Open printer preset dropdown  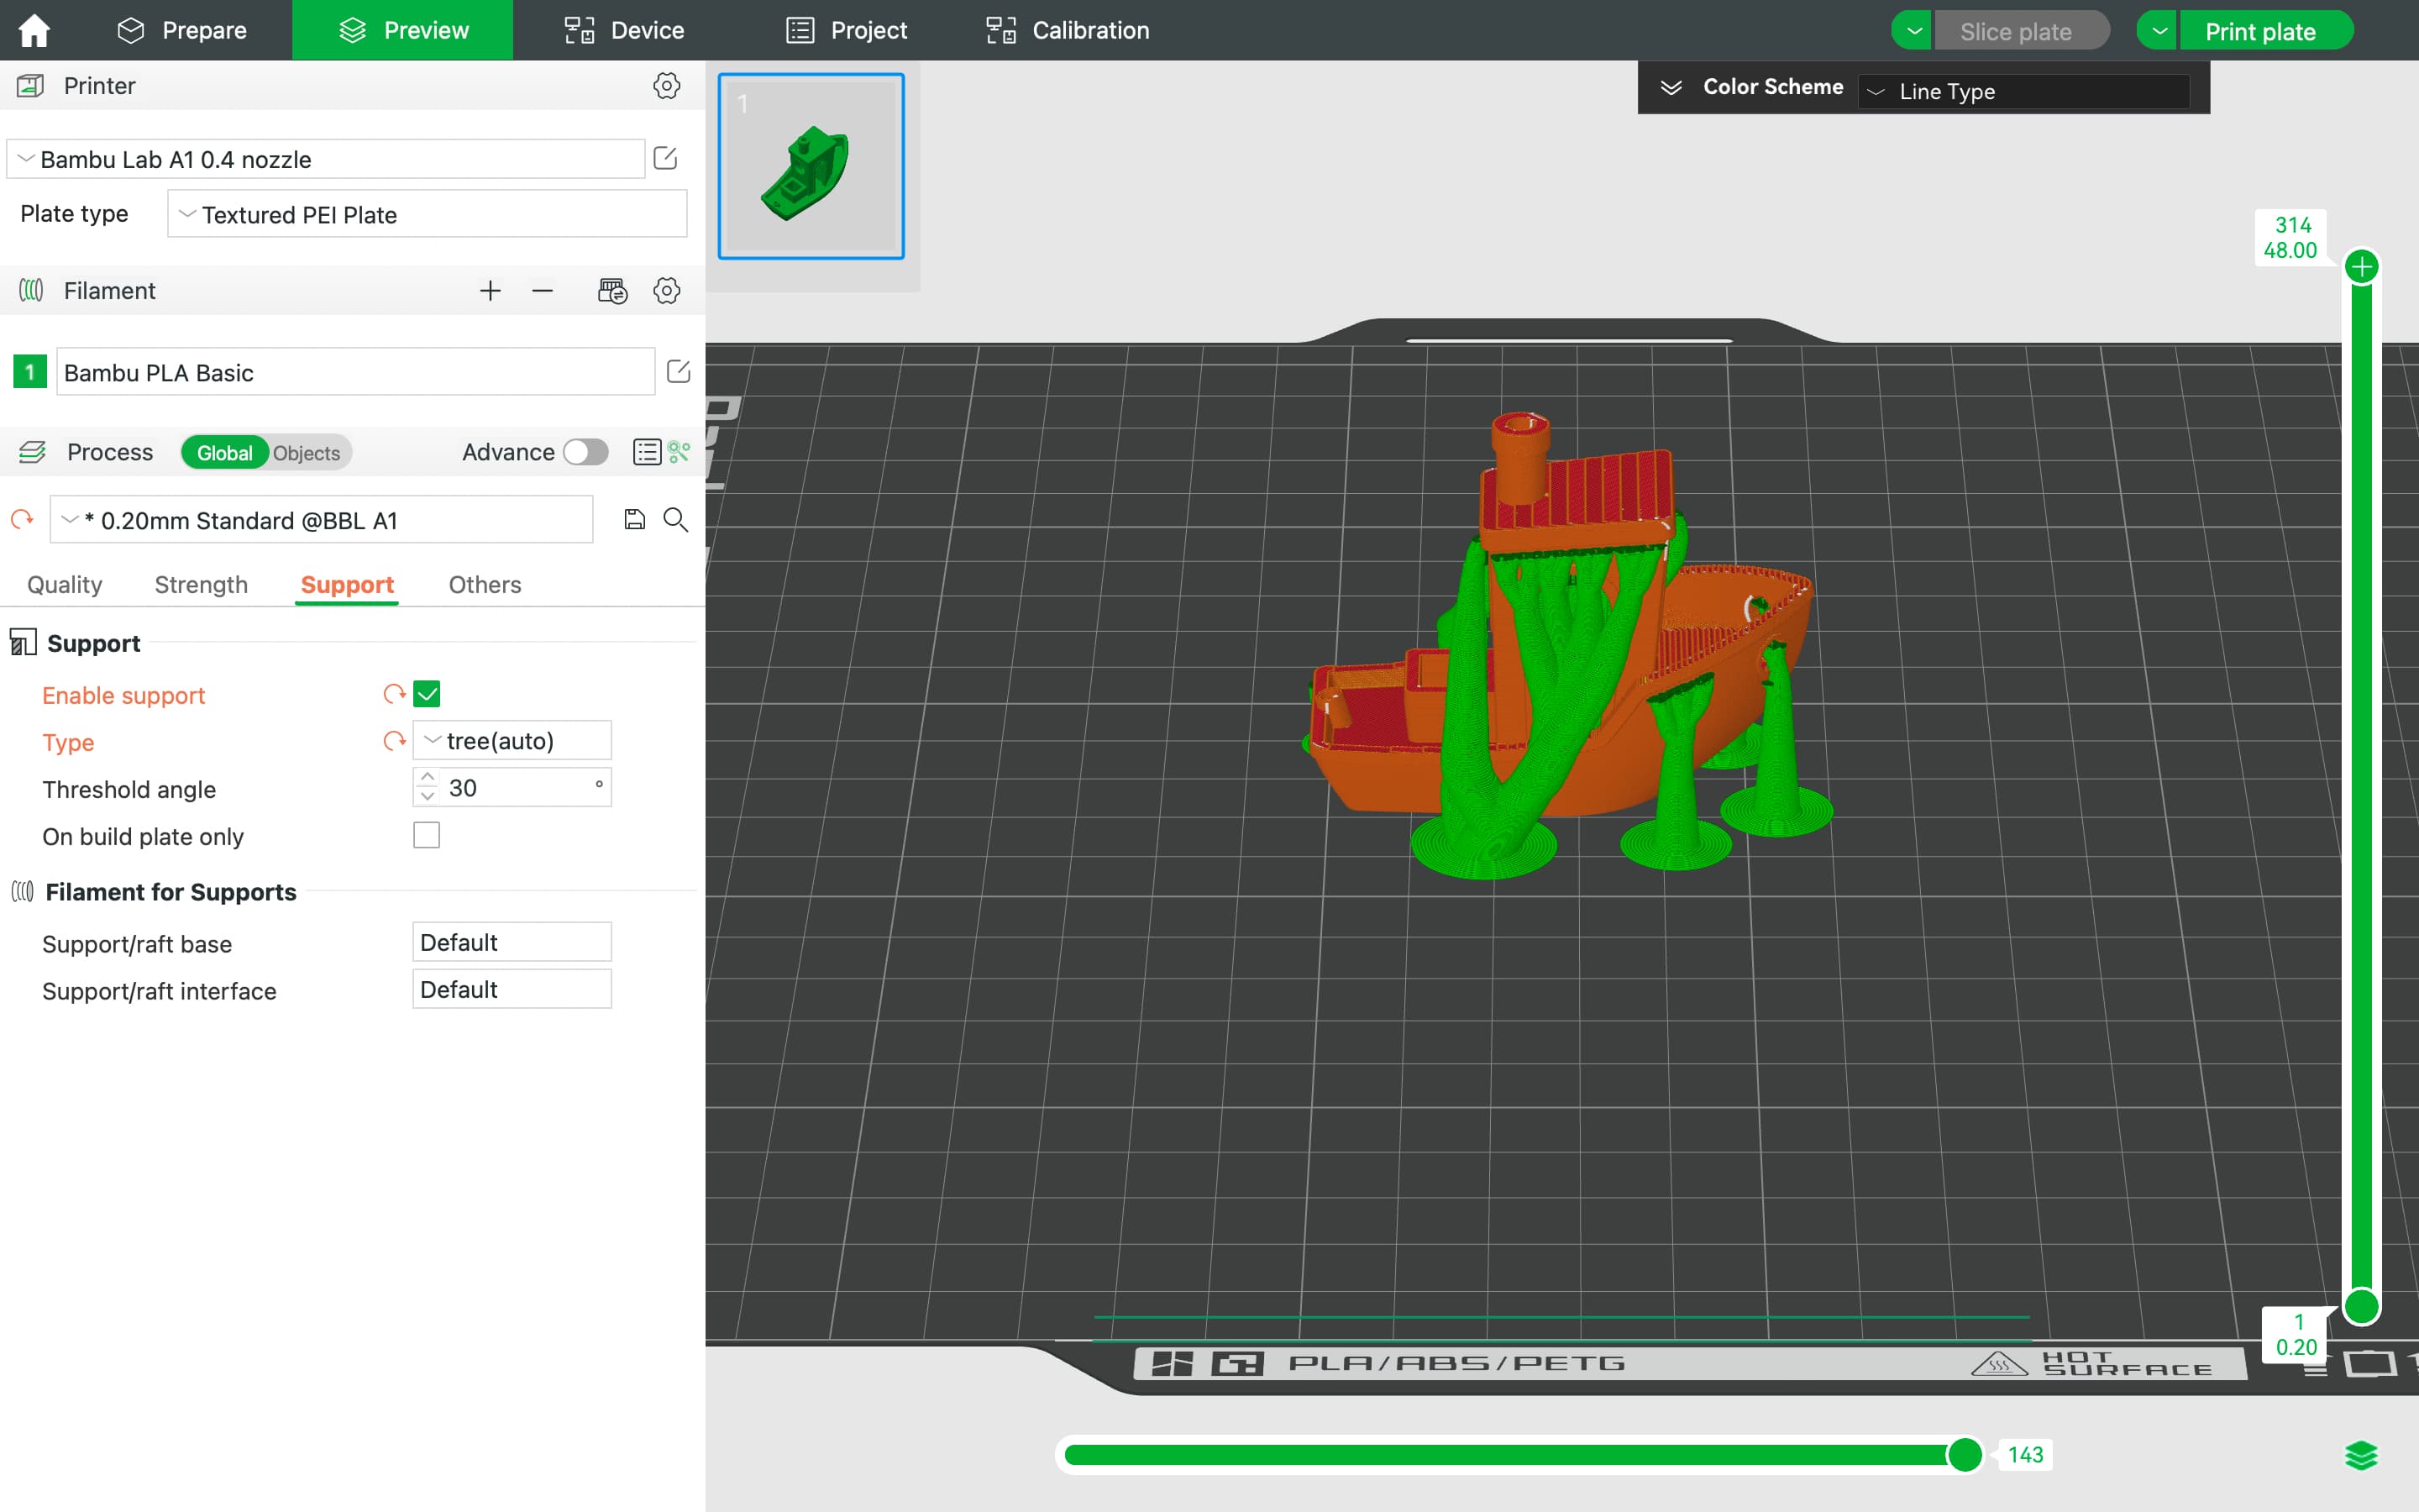pos(326,159)
